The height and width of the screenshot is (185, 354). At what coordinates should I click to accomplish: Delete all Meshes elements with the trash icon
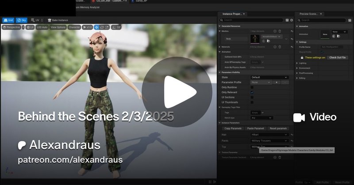280,31
